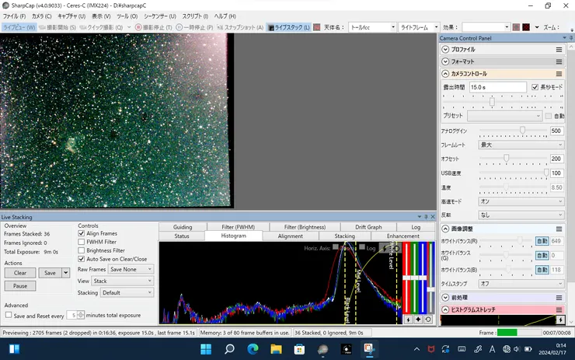Open the 画像調整 section hamburger menu
The width and height of the screenshot is (575, 360).
559,229
